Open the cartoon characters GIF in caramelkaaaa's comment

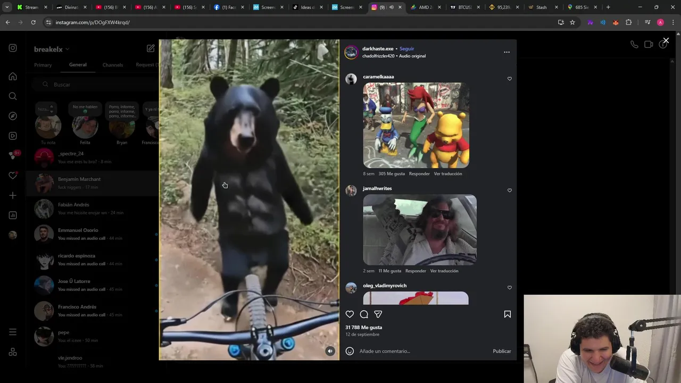(x=416, y=126)
